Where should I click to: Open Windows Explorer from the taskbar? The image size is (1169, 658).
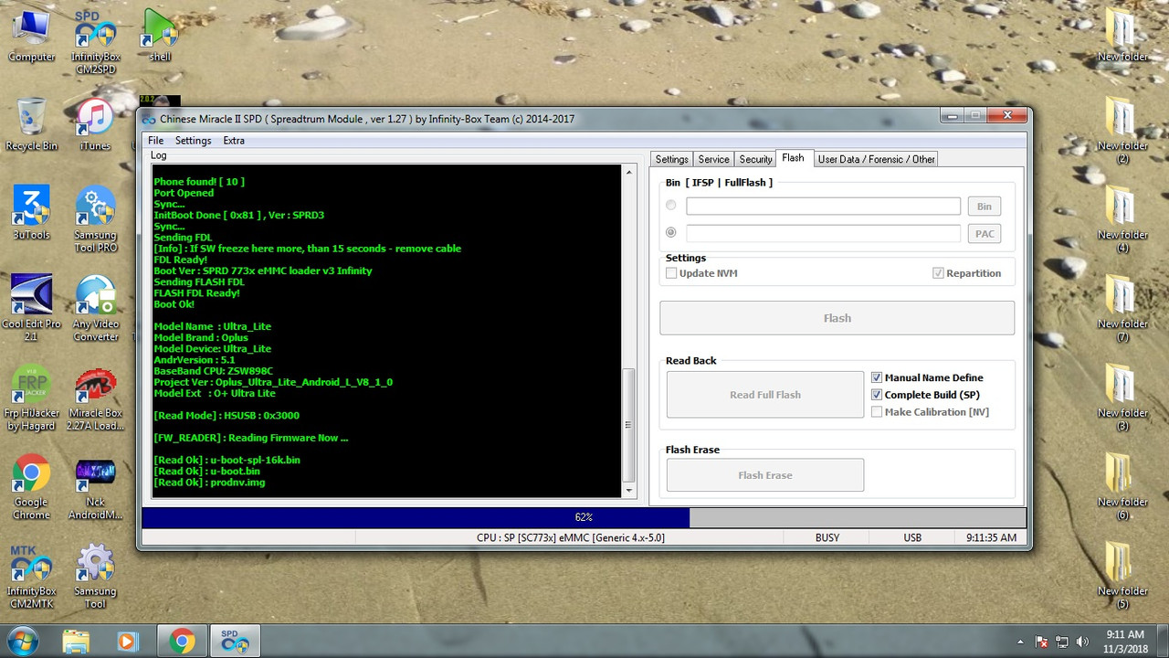77,642
